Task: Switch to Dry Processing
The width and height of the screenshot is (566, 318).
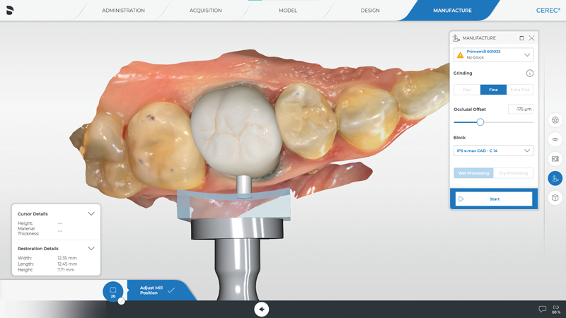Action: 513,173
